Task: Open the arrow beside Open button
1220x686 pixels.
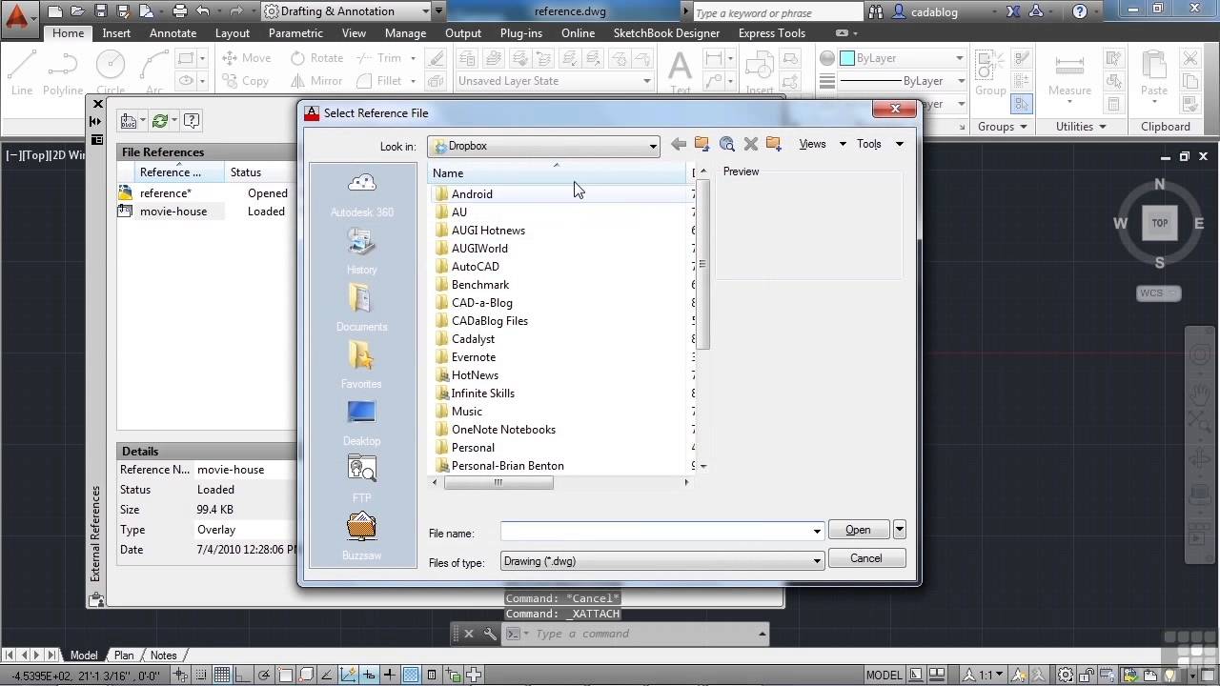Action: (899, 530)
